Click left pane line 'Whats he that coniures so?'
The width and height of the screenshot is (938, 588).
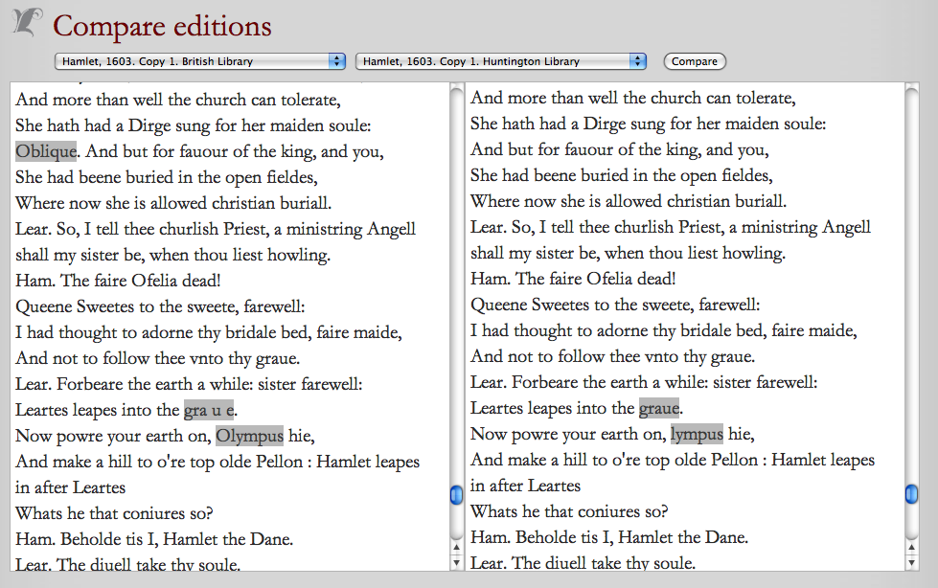coord(114,513)
